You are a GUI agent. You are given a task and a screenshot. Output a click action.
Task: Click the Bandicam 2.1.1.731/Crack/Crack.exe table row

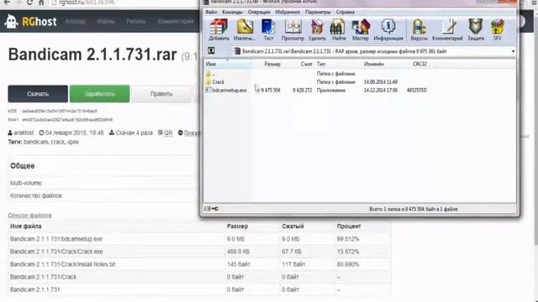(x=199, y=252)
